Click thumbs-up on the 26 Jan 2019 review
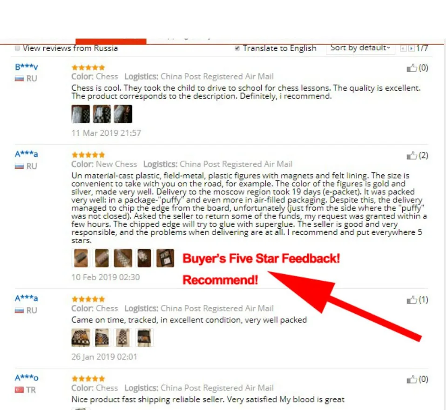This screenshot has height=410, width=446. (411, 300)
